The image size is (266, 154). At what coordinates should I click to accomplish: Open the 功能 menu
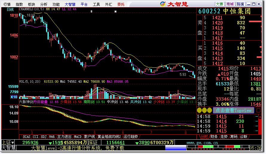coord(56,4)
